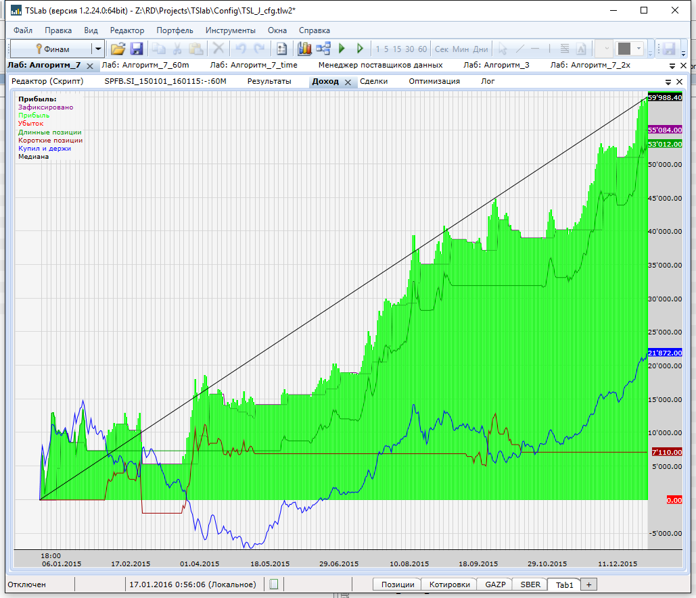Open the Инструменты menu
Viewport: 696px width, 598px height.
pyautogui.click(x=231, y=30)
